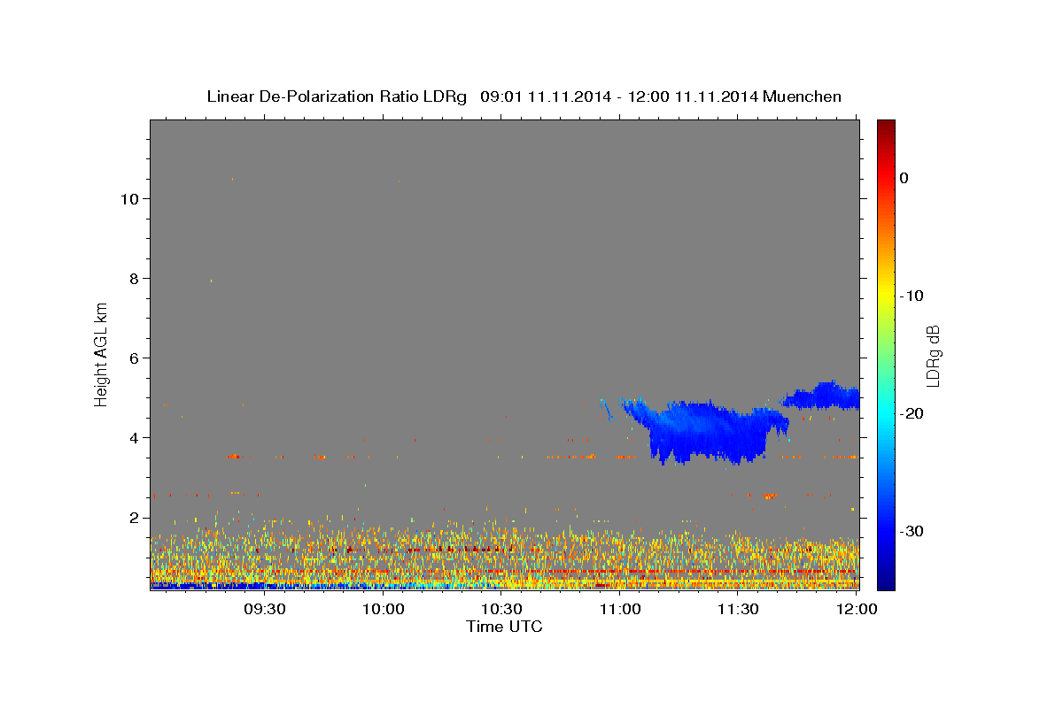Click the 10:30 time tick label

click(x=501, y=609)
